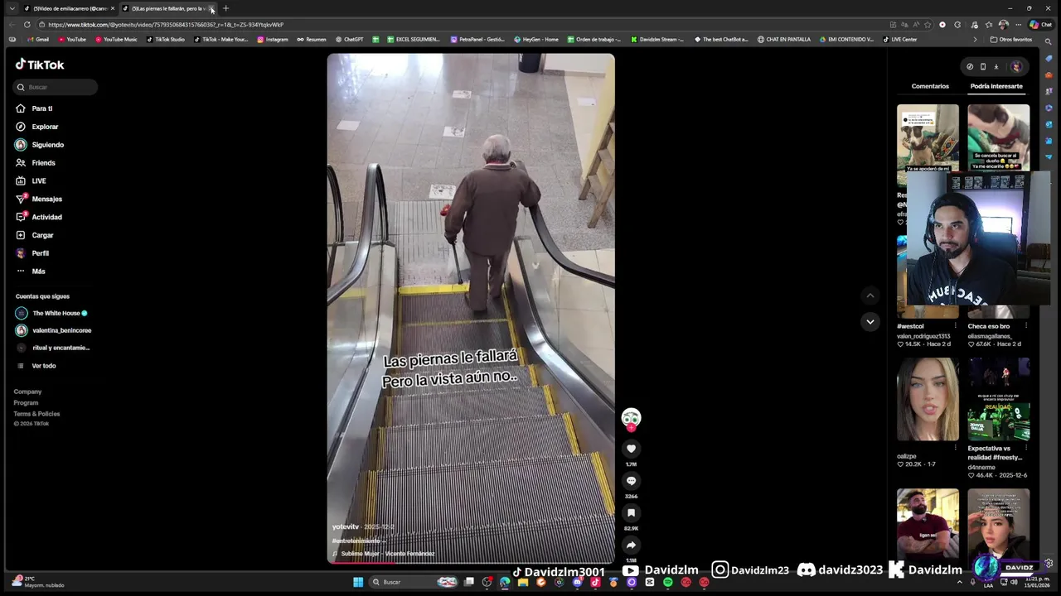Switch to the Podría interesarte tab

[996, 86]
